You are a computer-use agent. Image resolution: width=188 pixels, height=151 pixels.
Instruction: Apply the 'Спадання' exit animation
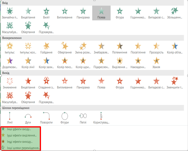click(46, 82)
